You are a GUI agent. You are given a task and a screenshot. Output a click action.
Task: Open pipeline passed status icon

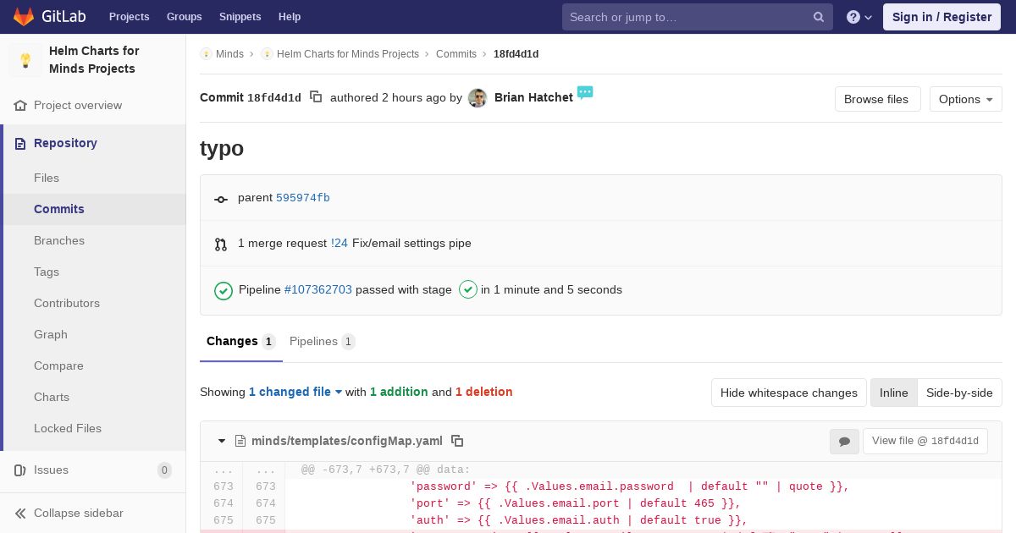(x=224, y=290)
